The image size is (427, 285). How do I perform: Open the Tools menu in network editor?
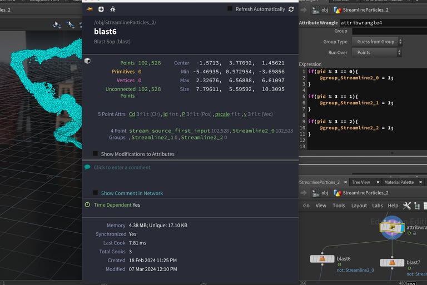point(339,206)
